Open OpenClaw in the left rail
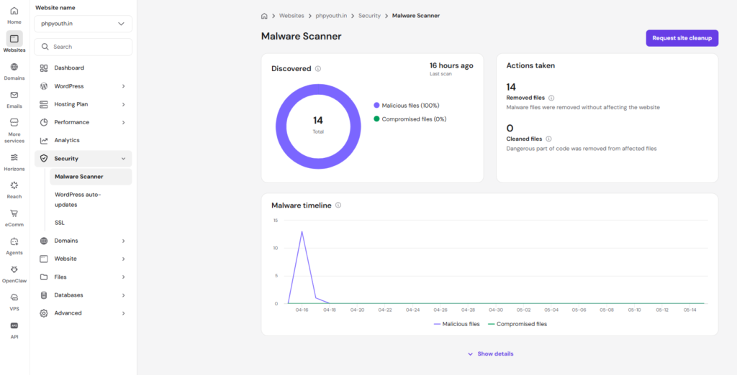This screenshot has height=375, width=737. (x=14, y=274)
